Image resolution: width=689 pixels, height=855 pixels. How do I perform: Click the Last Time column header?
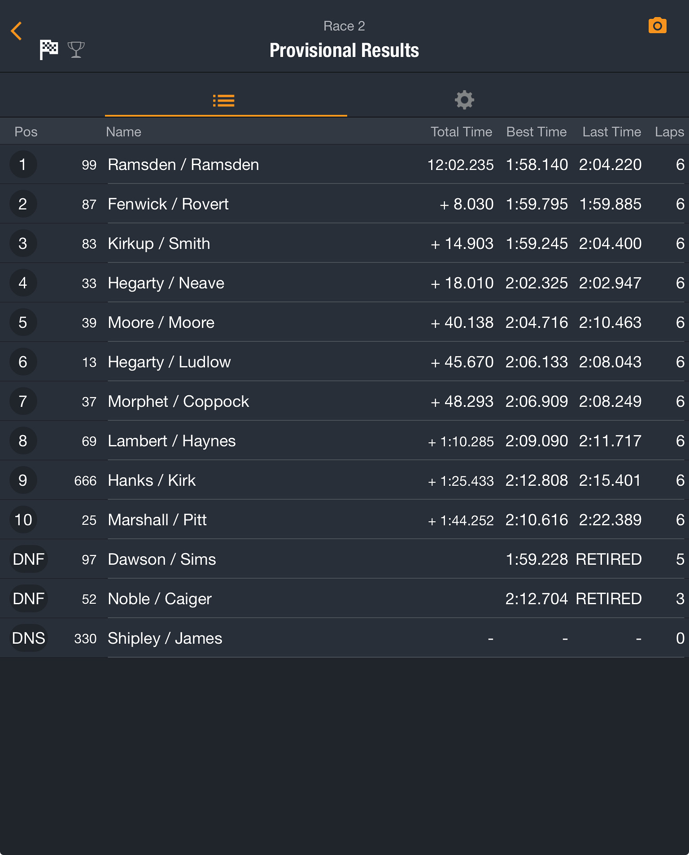pyautogui.click(x=611, y=132)
